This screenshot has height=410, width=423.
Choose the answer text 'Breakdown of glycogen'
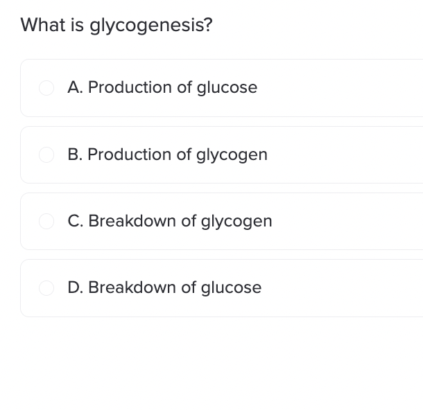(x=180, y=222)
